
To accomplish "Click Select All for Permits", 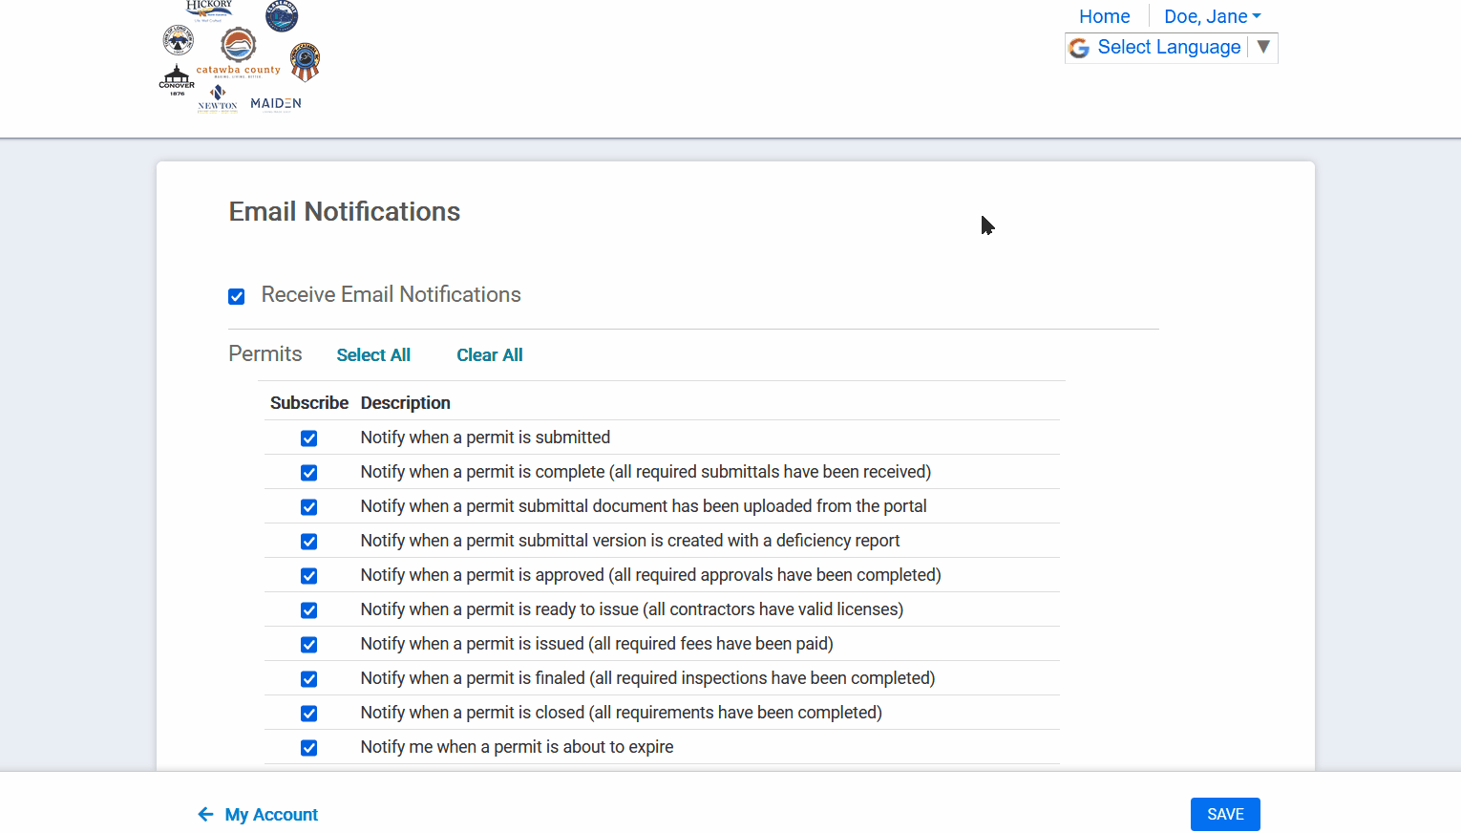I will click(x=373, y=355).
